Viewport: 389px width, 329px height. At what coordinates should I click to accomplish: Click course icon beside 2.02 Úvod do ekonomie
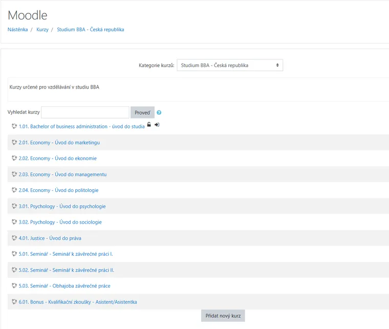14,158
